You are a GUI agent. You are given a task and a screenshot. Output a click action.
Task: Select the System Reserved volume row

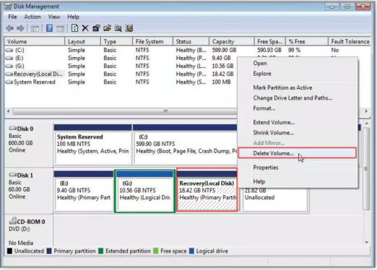121,82
